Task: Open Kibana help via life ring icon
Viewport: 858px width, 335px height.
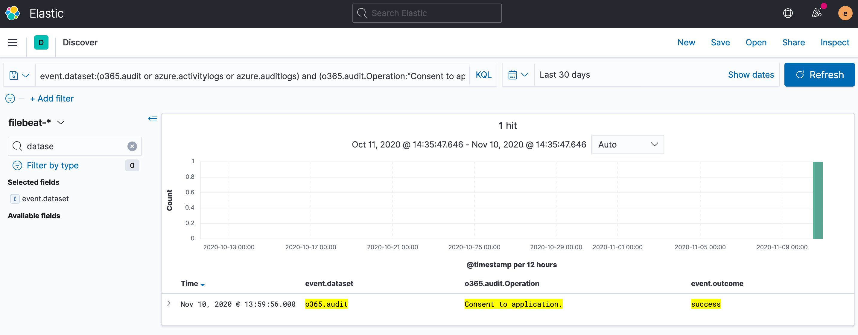Action: [x=788, y=13]
